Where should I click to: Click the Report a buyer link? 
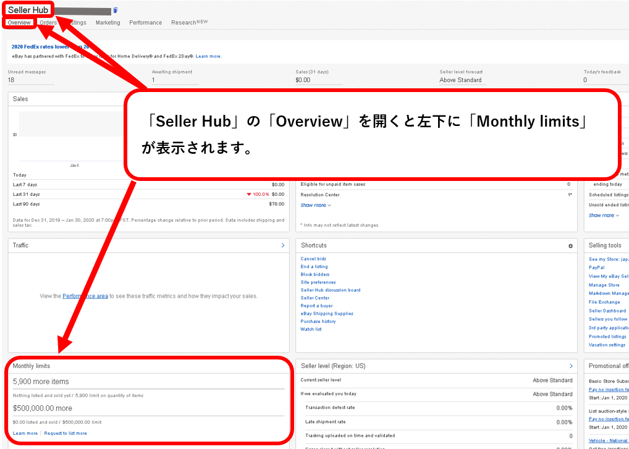tap(316, 306)
